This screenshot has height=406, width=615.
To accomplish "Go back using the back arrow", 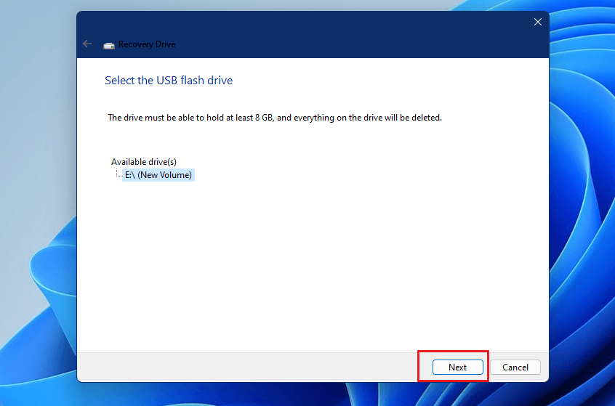I will coord(87,44).
